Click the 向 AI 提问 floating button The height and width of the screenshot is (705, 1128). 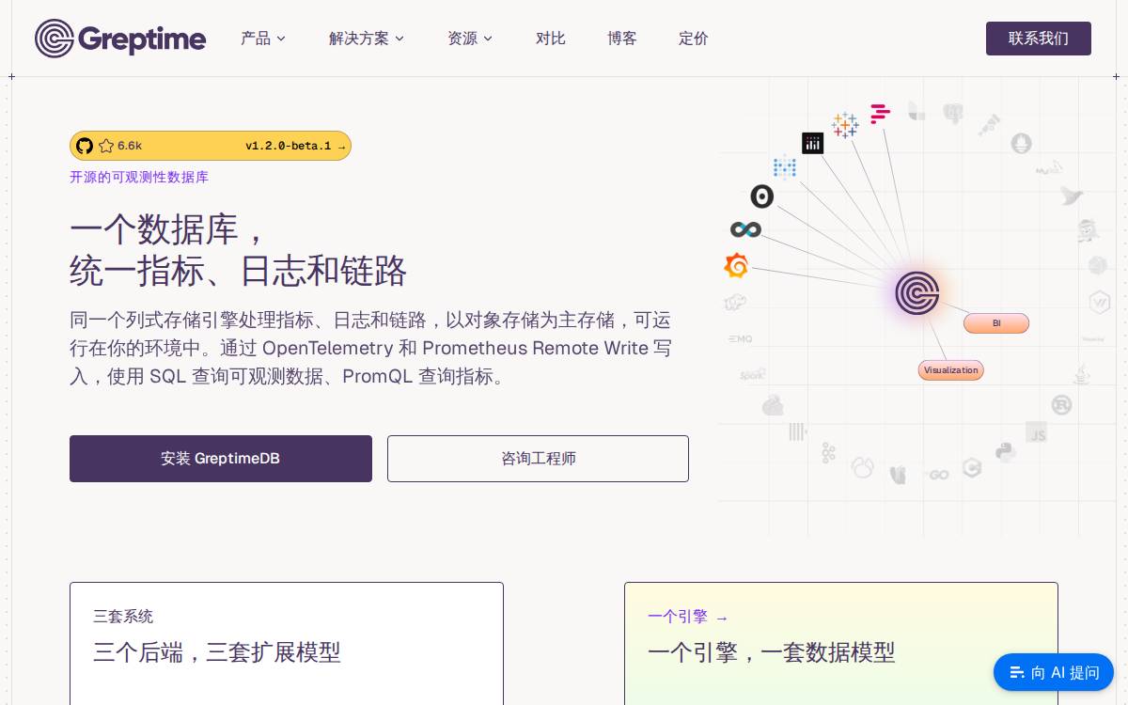pos(1054,672)
